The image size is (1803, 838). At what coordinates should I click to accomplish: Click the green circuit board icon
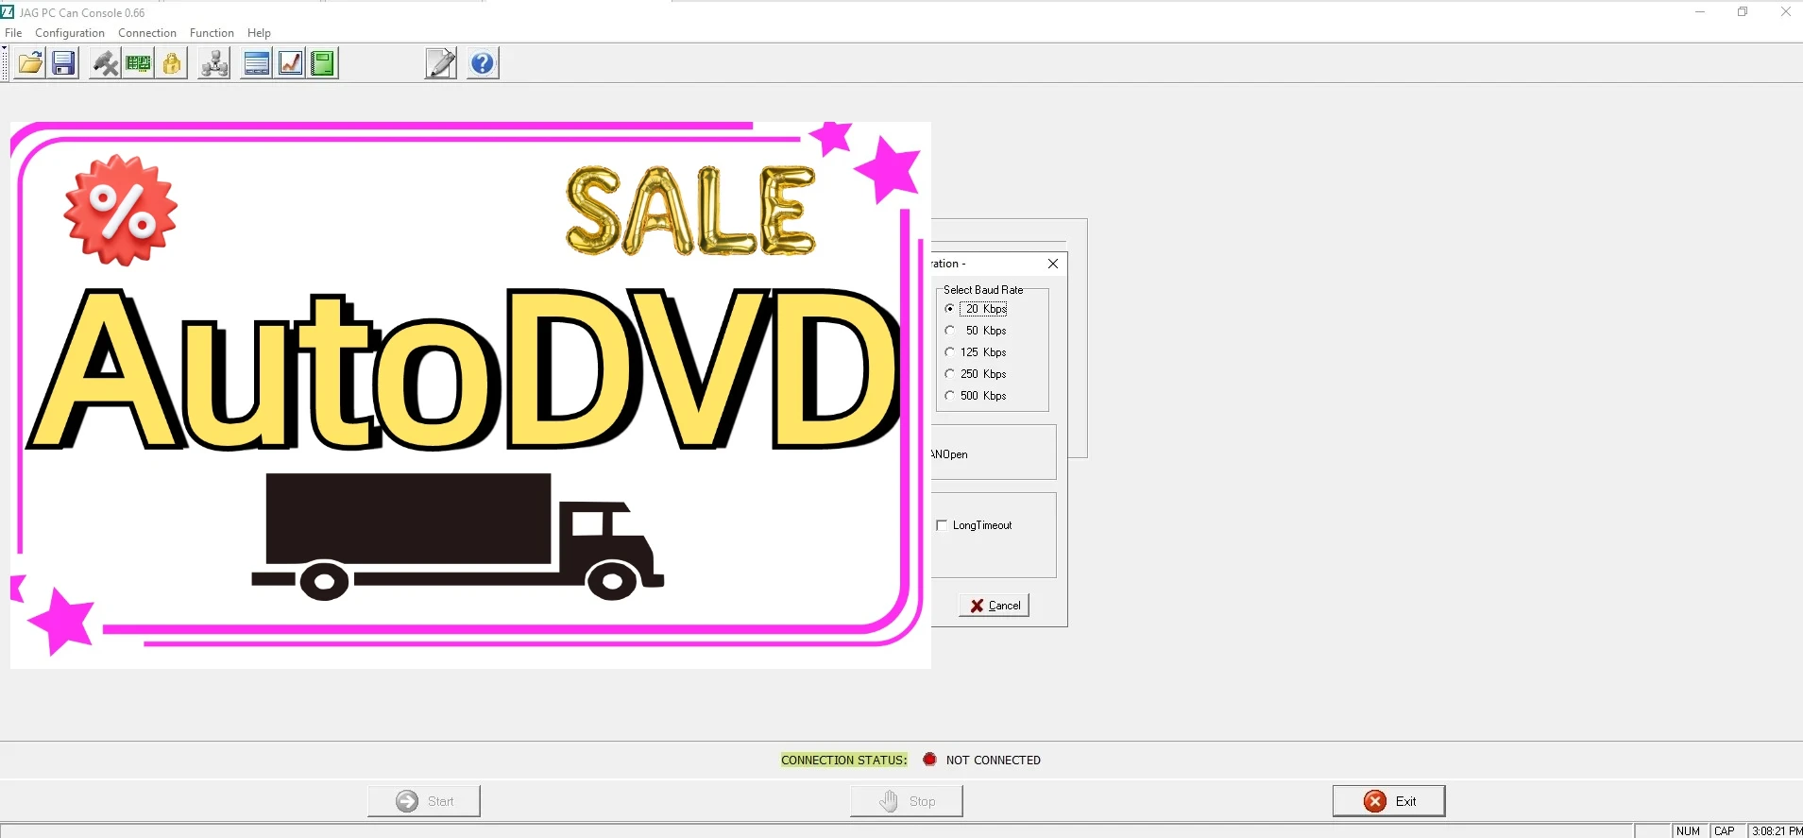coord(138,63)
